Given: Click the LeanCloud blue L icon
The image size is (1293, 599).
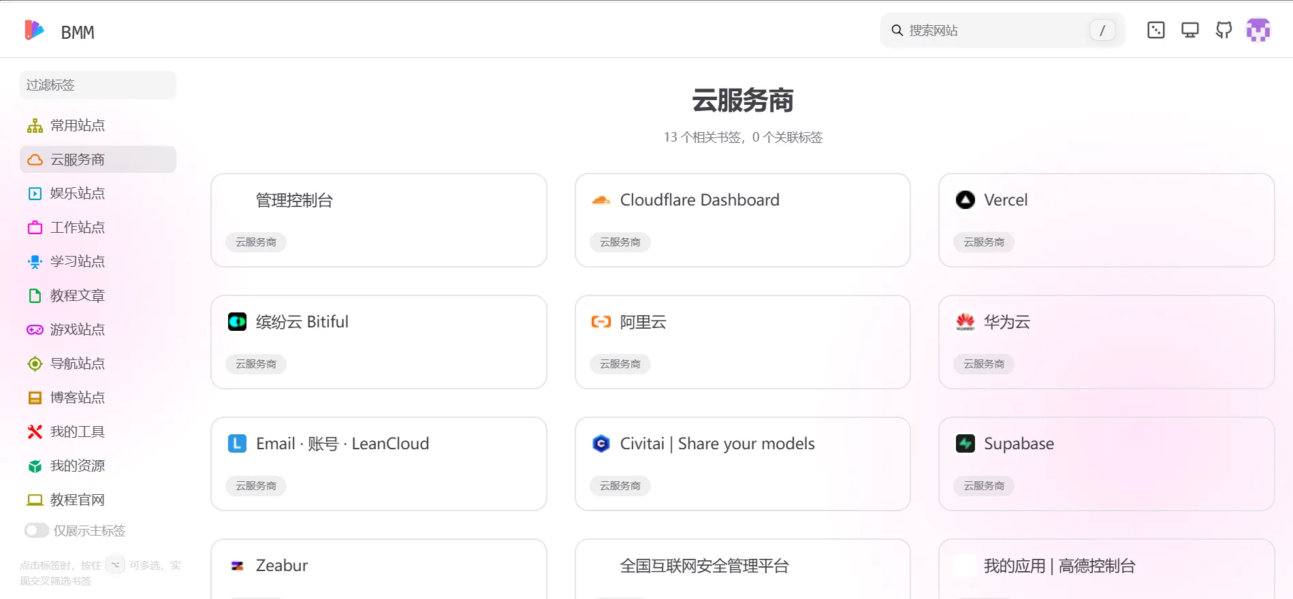Looking at the screenshot, I should tap(237, 443).
